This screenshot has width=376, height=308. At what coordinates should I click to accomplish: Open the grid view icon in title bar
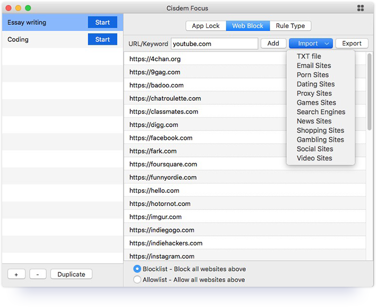pos(361,8)
